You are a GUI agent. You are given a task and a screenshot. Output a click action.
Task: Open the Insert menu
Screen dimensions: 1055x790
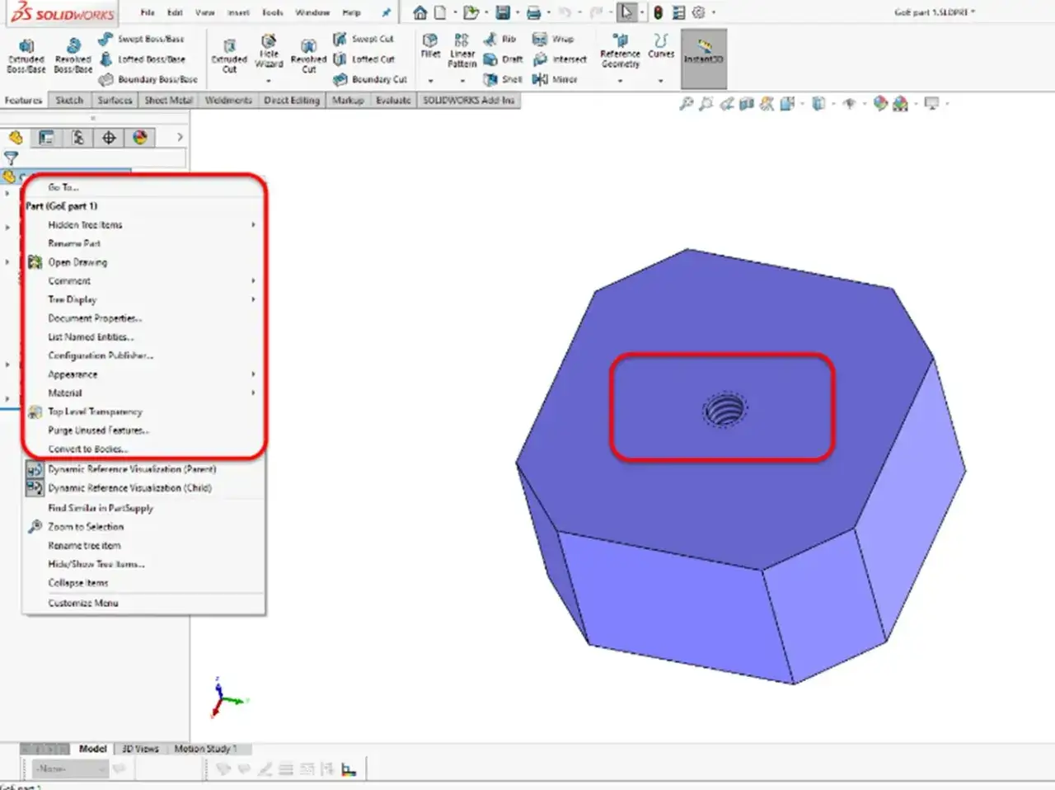click(237, 12)
